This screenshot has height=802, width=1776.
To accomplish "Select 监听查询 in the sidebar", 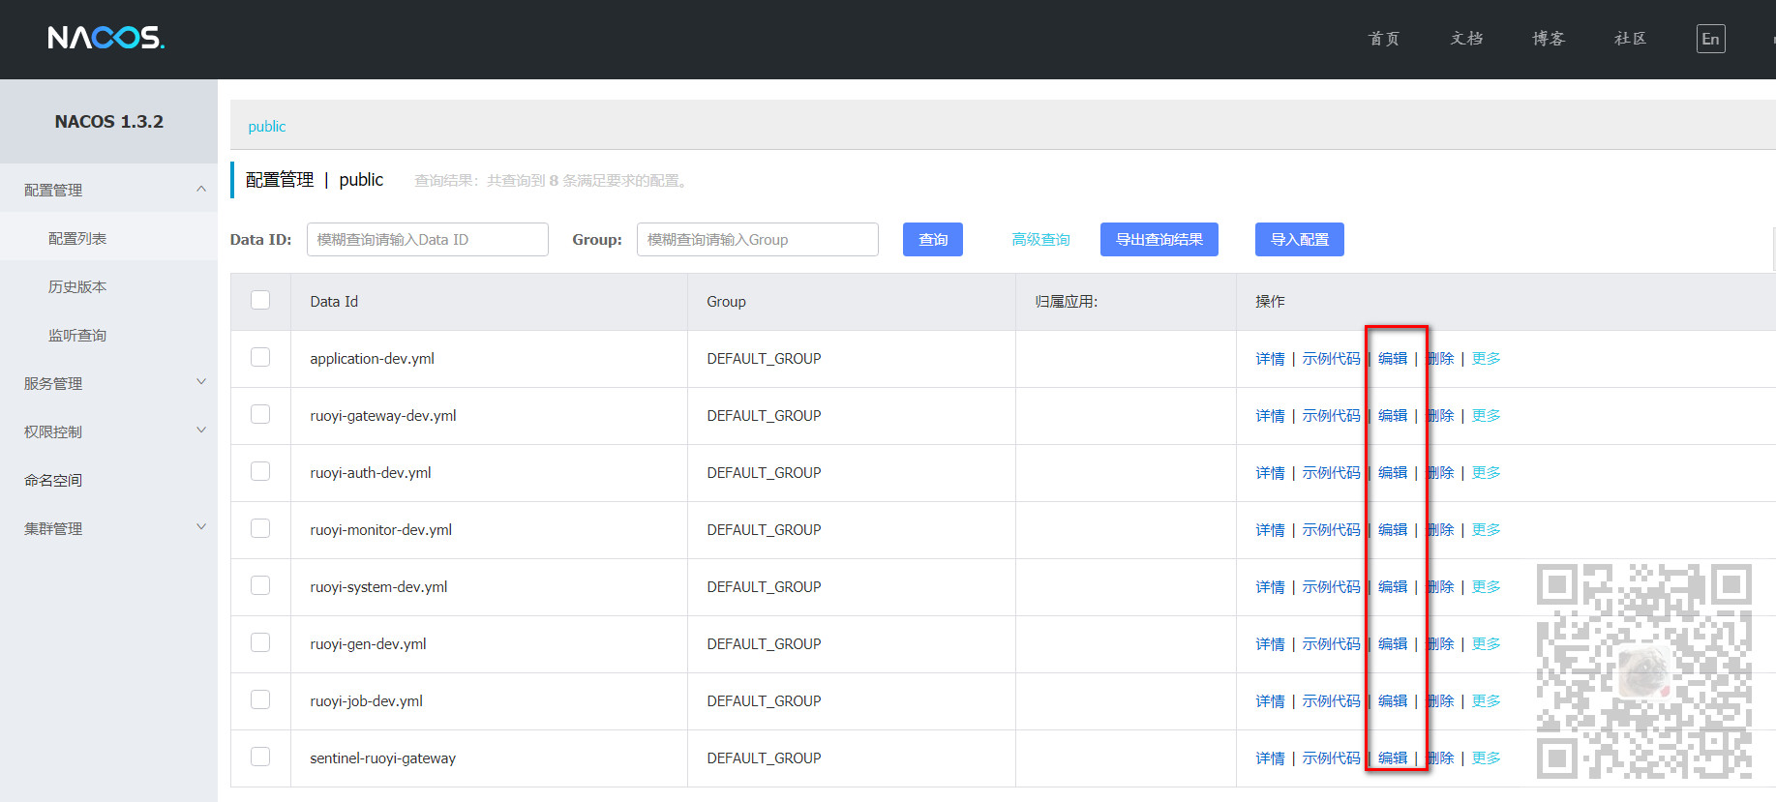I will click(x=108, y=335).
